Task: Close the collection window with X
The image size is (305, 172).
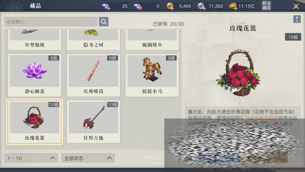Action: [296, 6]
